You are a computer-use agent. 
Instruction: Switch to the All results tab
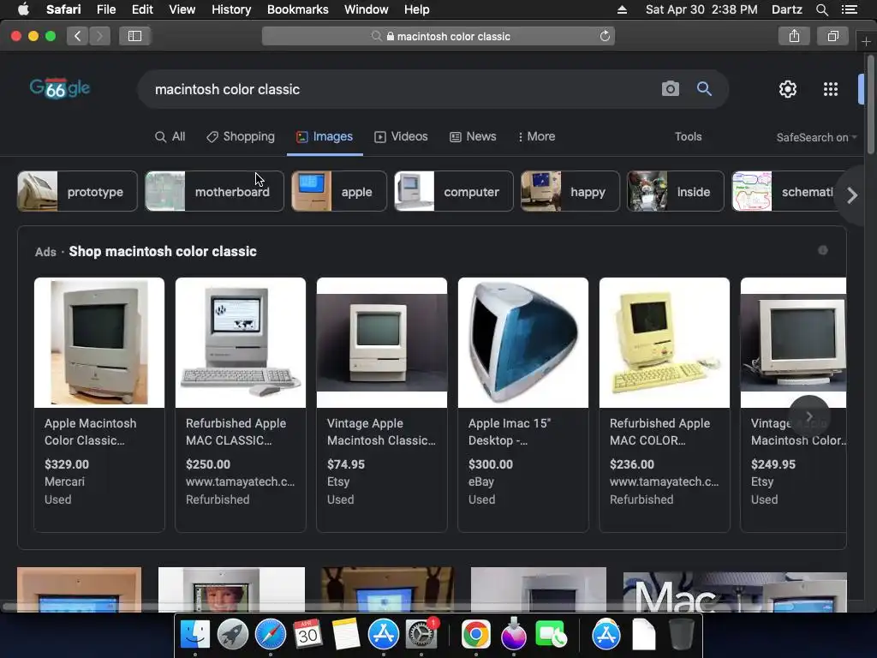(x=170, y=136)
